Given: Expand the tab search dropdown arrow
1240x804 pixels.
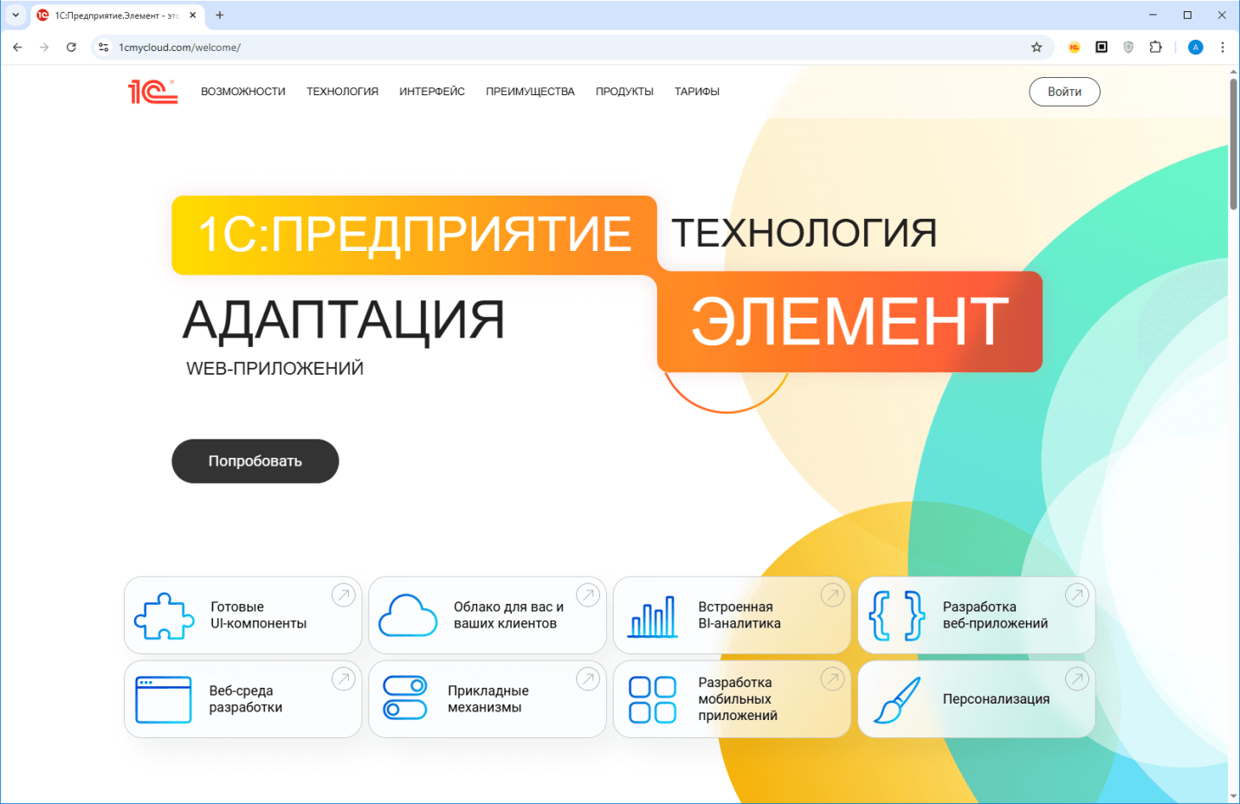Looking at the screenshot, I should pyautogui.click(x=16, y=15).
